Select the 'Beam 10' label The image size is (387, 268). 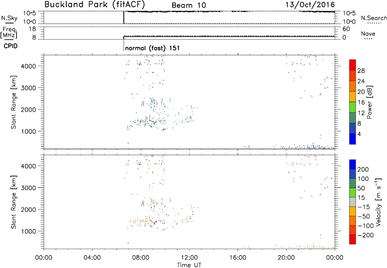[189, 5]
